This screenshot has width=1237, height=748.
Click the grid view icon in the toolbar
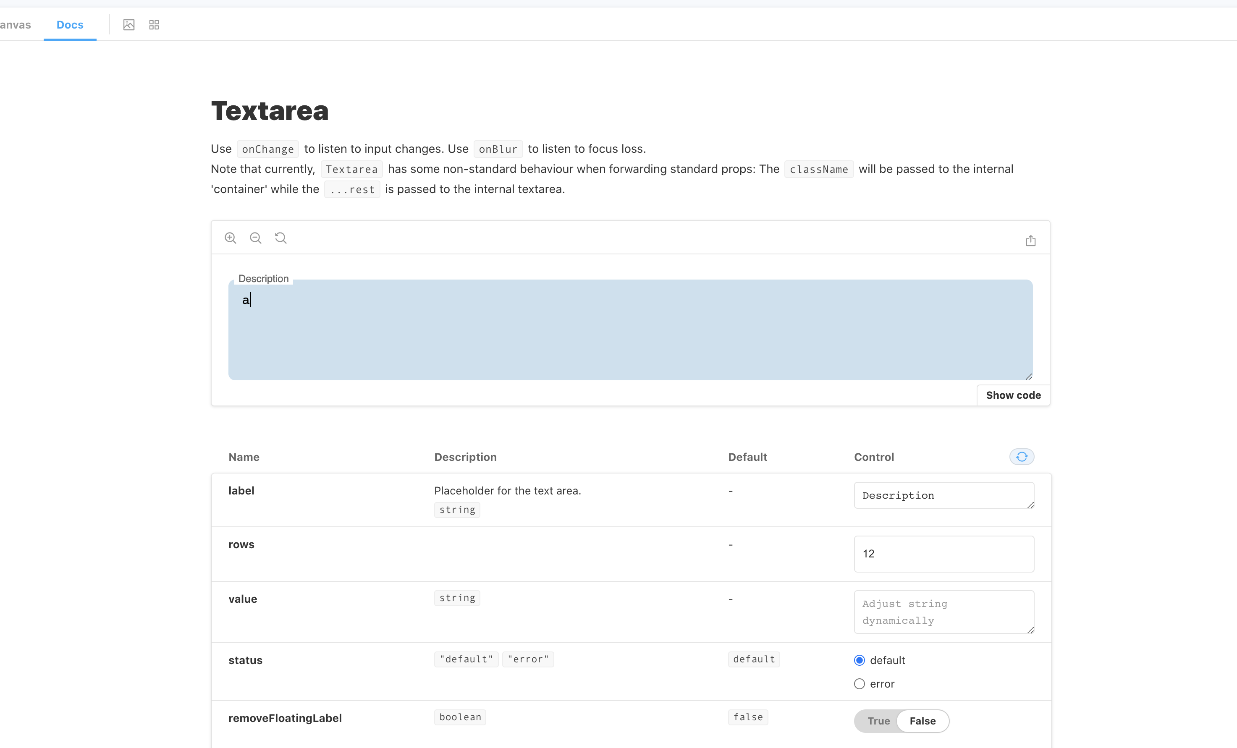154,24
